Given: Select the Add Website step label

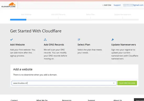Looking at the screenshot, I should pos(26,14).
